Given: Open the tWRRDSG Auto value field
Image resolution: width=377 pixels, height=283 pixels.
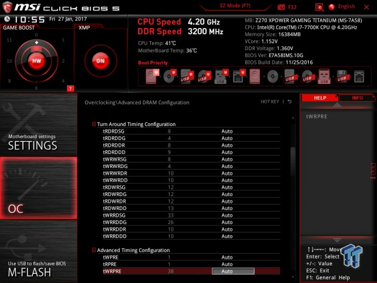Looking at the screenshot, I should point(227,215).
